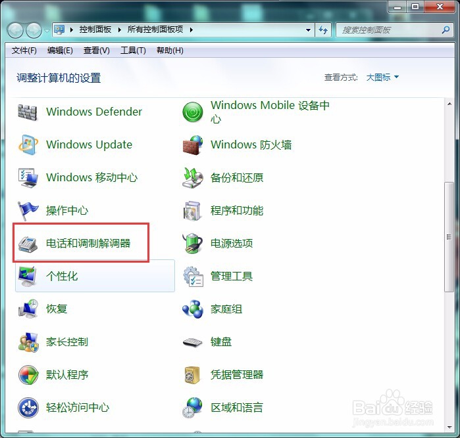Screen dimensions: 460x438
Task: Click the Windows Update icon
Action: pyautogui.click(x=28, y=144)
